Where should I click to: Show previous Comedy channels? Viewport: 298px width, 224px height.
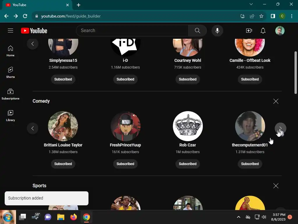33,128
